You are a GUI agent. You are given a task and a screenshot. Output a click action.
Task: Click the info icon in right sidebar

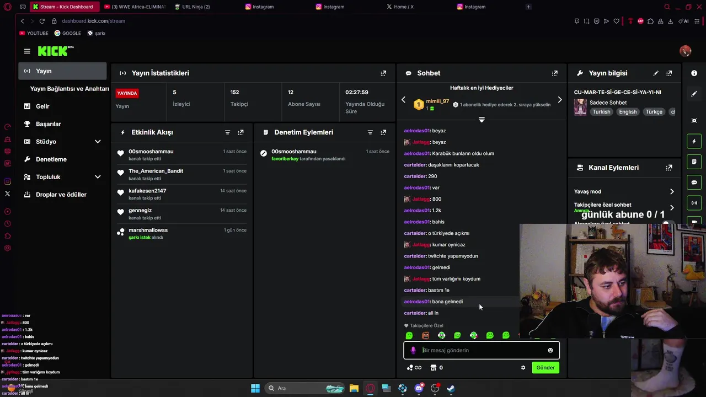pos(694,73)
